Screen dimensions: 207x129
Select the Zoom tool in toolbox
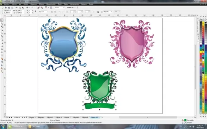point(2,30)
